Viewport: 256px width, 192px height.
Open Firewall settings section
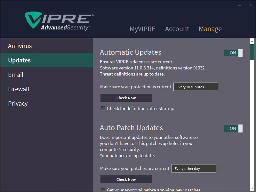click(x=46, y=89)
